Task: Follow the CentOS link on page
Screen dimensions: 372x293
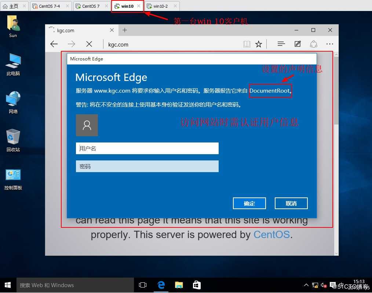Action: pos(271,234)
